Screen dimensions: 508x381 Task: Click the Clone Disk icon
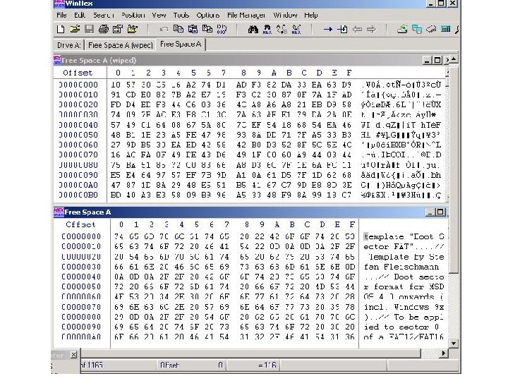coord(417,29)
